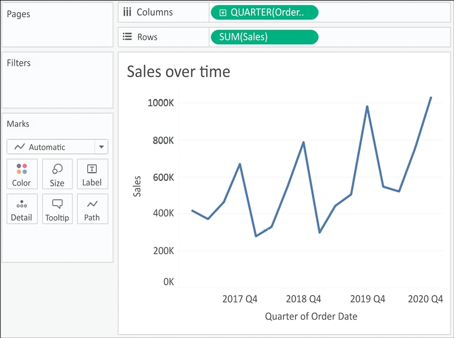Click the 1000K axis tick label
This screenshot has height=338, width=454.
point(160,103)
